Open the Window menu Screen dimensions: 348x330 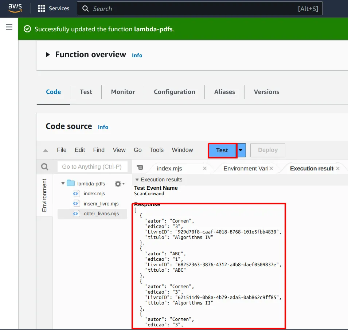coord(183,150)
